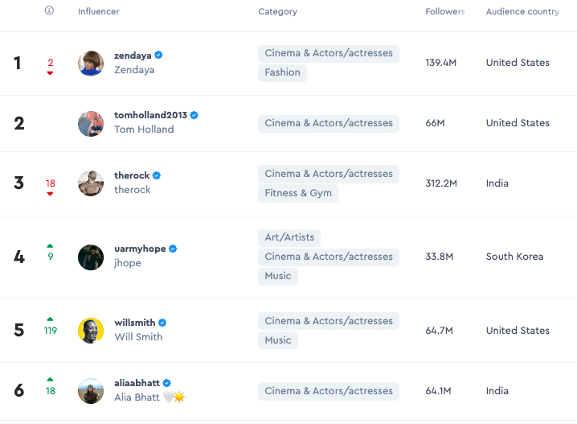Click the Audience country column header
This screenshot has width=577, height=424.
[x=522, y=12]
